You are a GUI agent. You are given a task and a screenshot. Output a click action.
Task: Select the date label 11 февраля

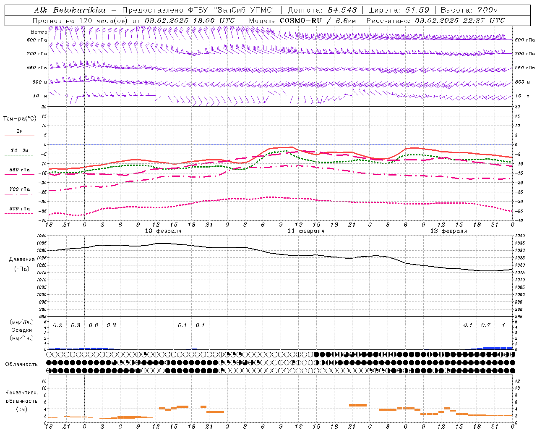pos(306,231)
